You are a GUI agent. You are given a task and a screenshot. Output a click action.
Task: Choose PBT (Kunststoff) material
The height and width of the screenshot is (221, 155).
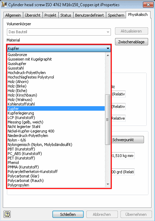(56, 149)
